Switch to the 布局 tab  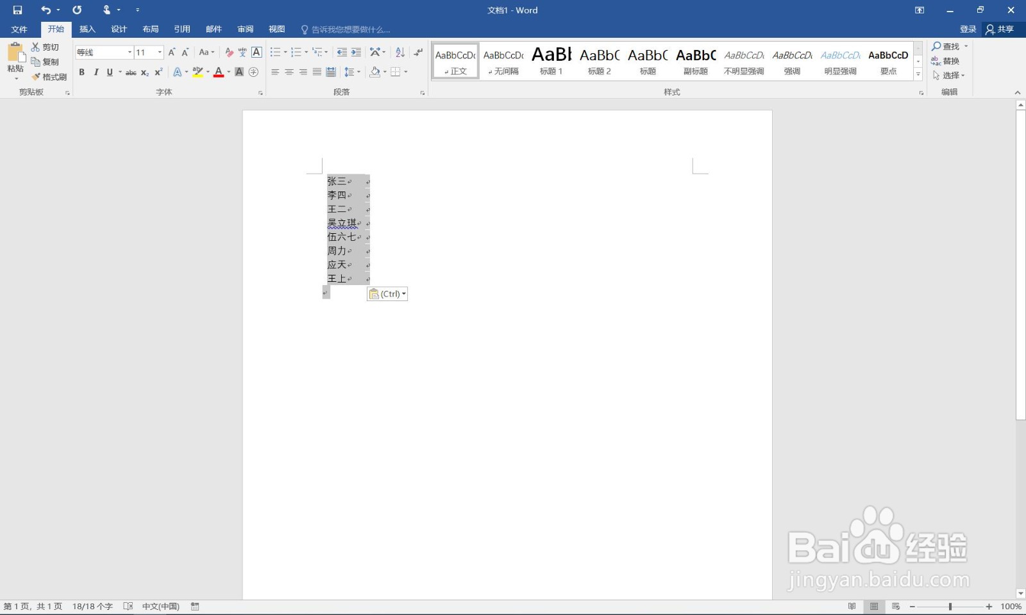pos(151,29)
